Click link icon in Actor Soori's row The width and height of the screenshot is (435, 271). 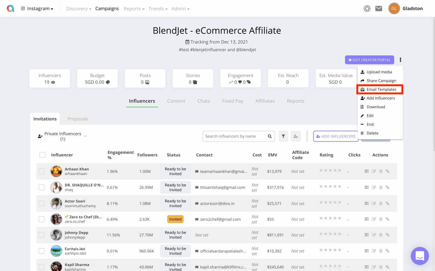(388, 204)
